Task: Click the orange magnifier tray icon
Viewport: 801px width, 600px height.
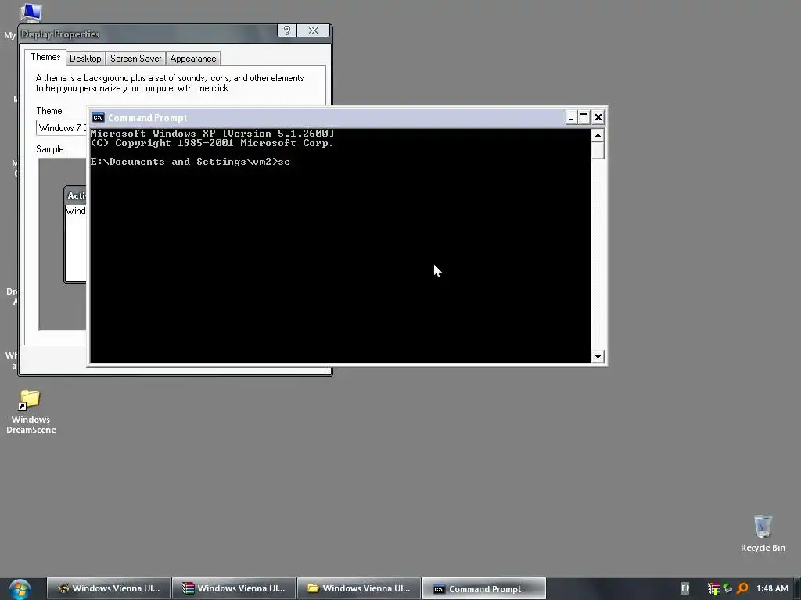Action: [742, 589]
